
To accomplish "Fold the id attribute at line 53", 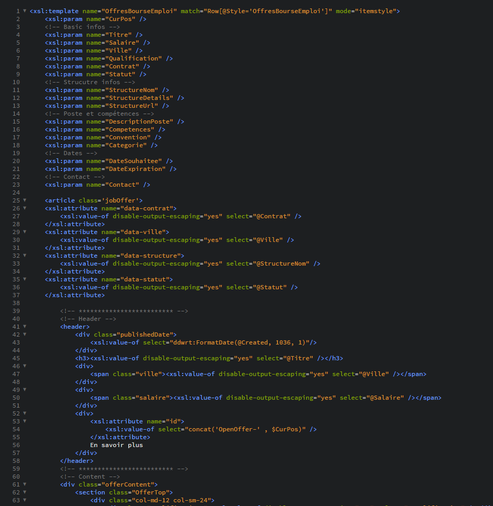I will tap(25, 421).
